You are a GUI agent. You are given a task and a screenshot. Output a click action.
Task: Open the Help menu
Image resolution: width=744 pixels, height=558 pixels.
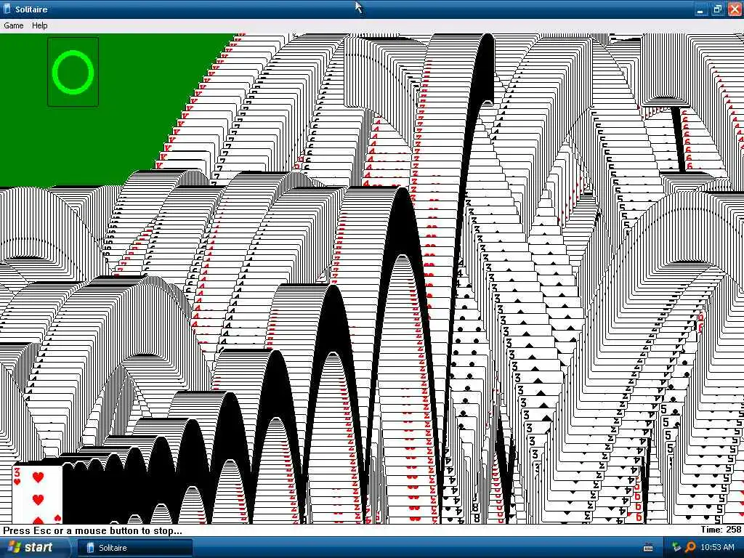coord(39,25)
